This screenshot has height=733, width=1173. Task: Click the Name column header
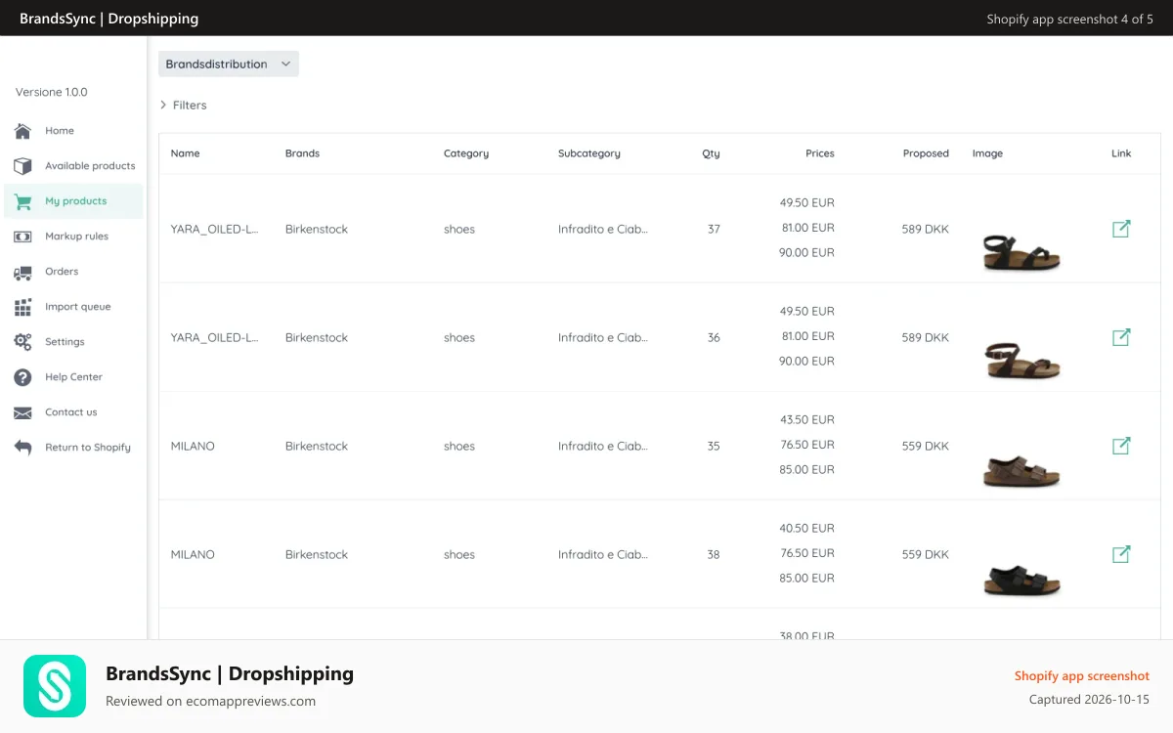(x=185, y=153)
